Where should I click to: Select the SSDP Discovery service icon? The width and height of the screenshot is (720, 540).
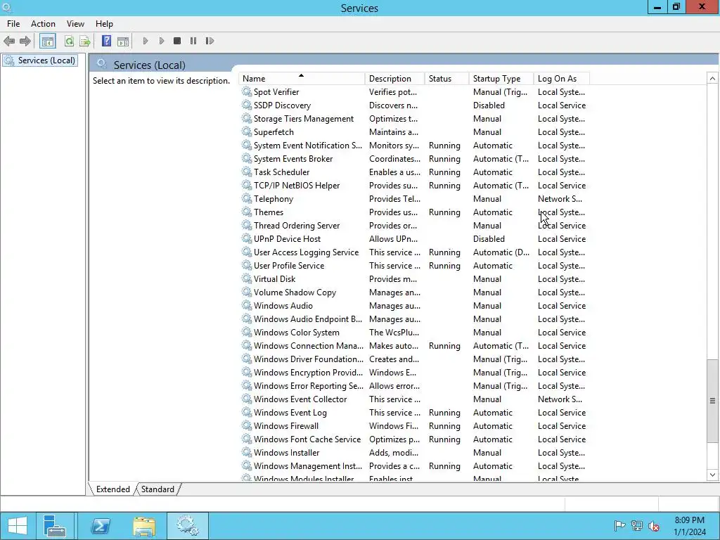247,105
